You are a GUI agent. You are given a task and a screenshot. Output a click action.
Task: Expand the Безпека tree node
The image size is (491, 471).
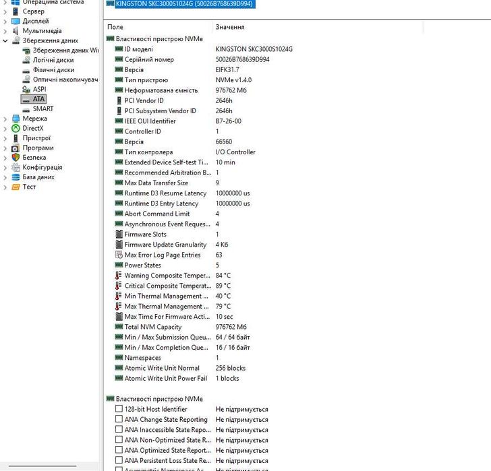[5, 158]
